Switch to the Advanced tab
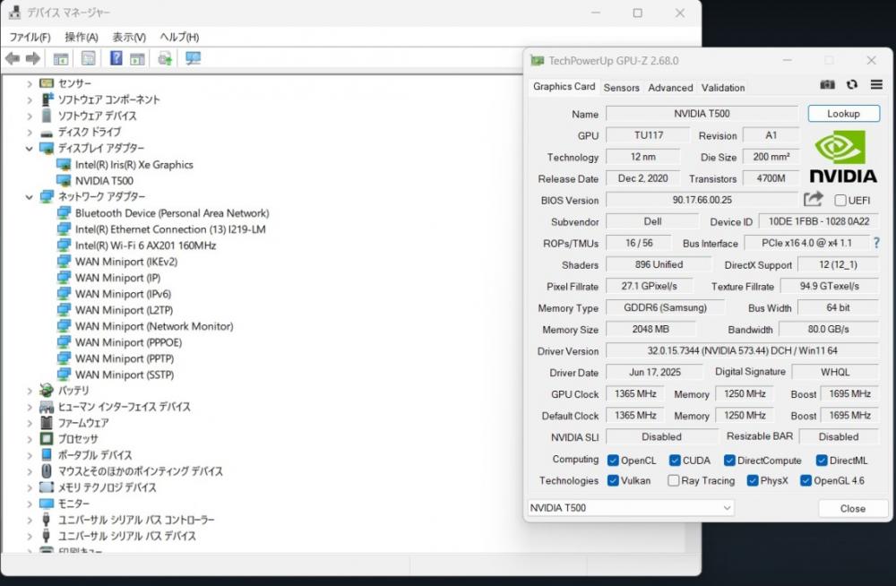The width and height of the screenshot is (896, 586). [x=670, y=88]
